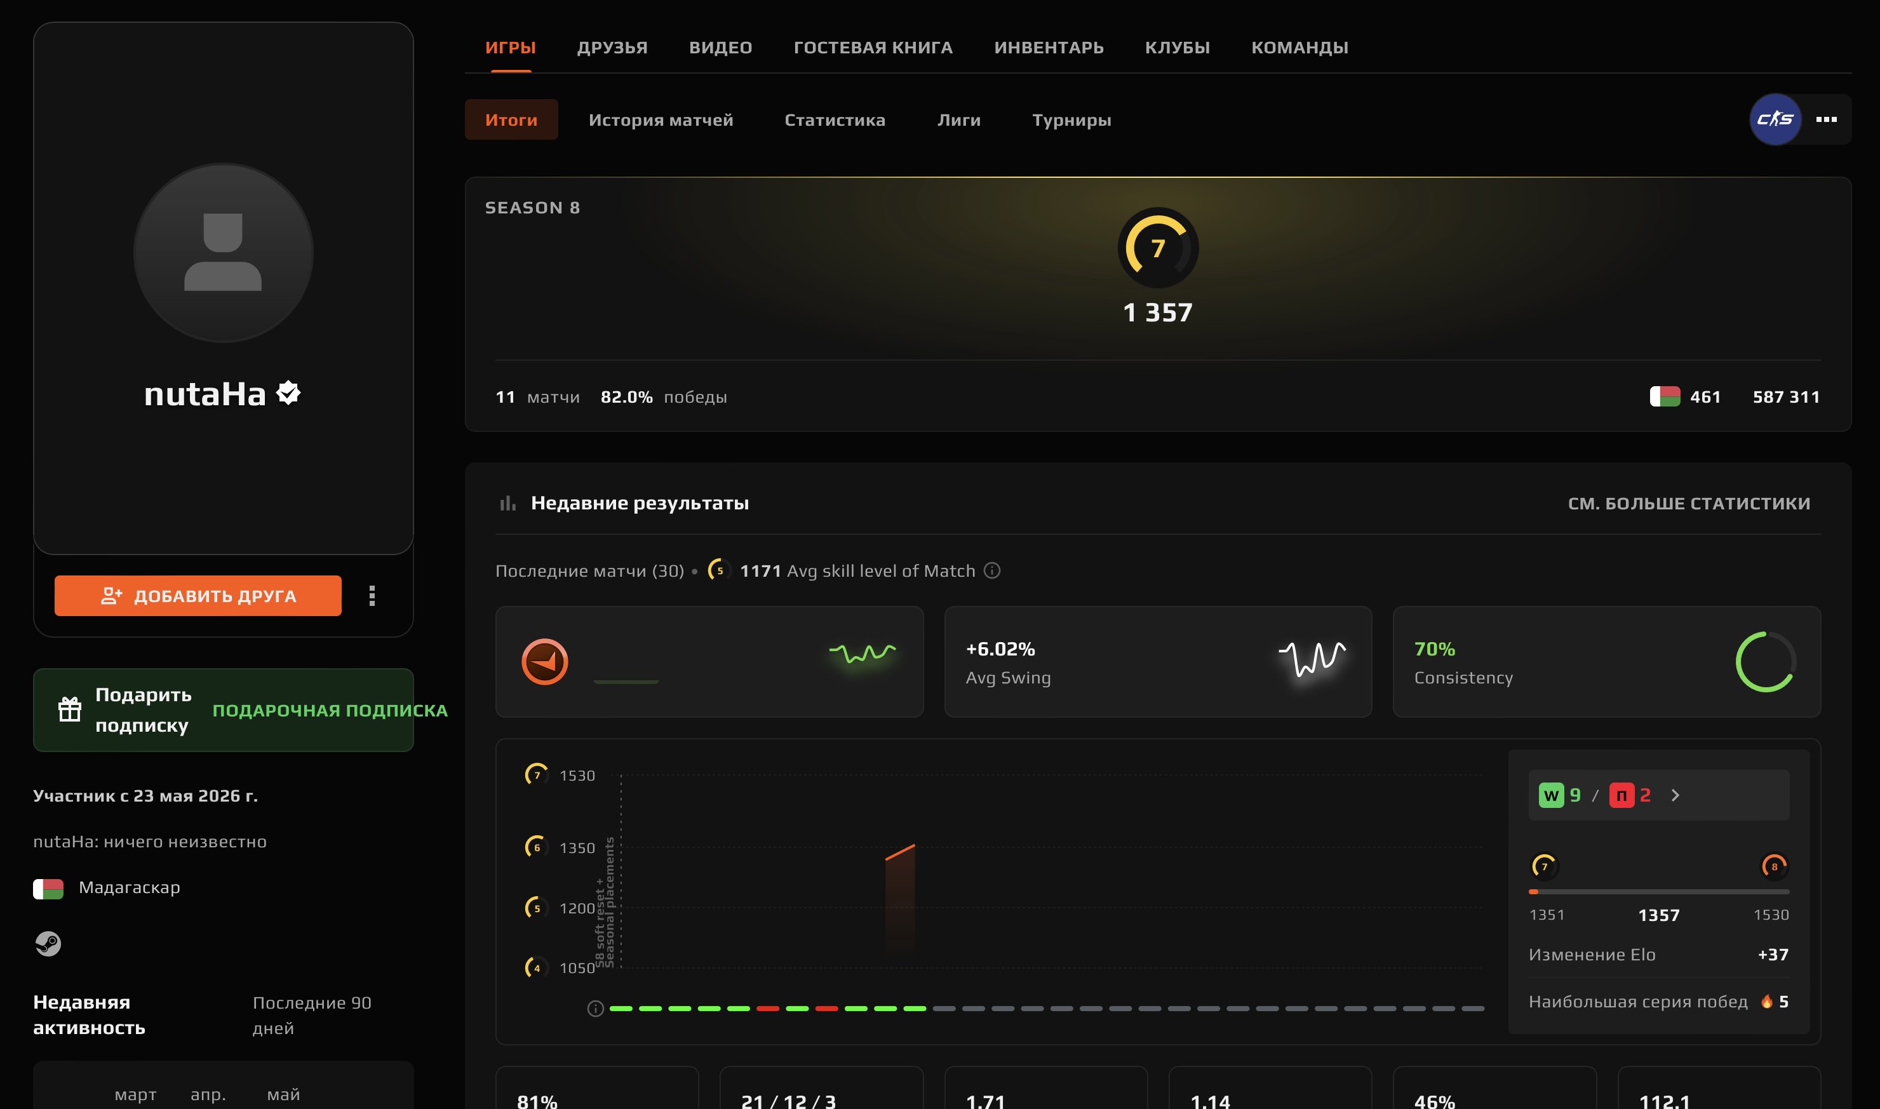Viewport: 1880px width, 1109px height.
Task: Select the Турниры sub-tab
Action: [1071, 119]
